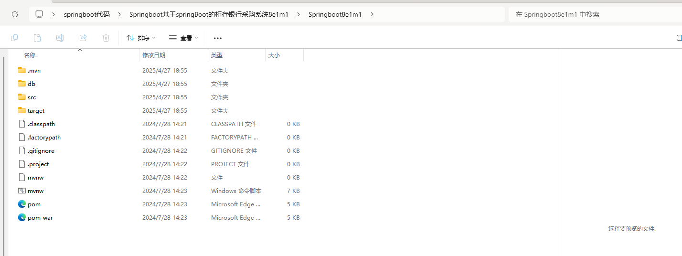Select the .project file name
The width and height of the screenshot is (682, 256).
pyautogui.click(x=38, y=164)
